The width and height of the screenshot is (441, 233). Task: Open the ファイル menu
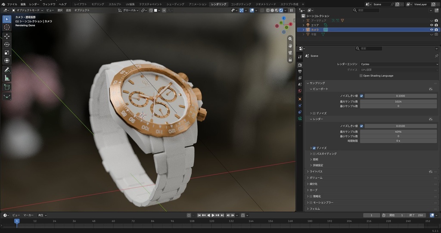click(x=12, y=4)
